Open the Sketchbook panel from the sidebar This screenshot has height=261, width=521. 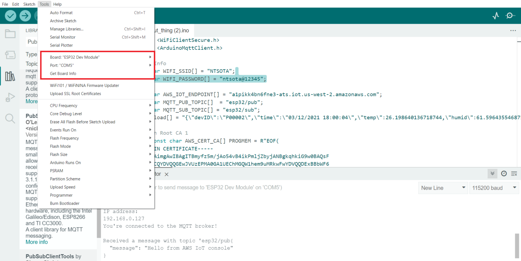point(10,34)
